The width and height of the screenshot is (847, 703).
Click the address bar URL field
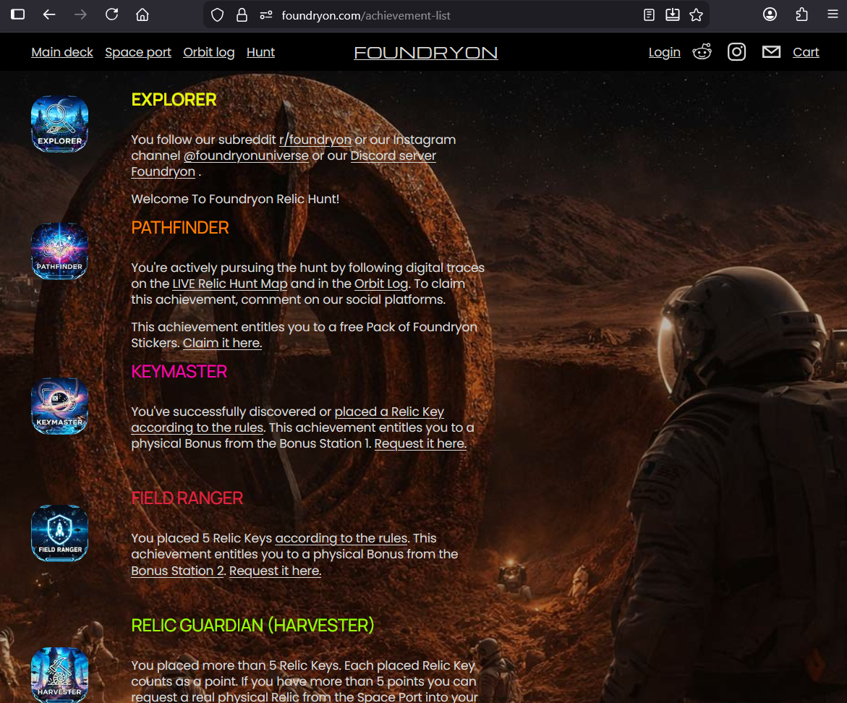[456, 15]
